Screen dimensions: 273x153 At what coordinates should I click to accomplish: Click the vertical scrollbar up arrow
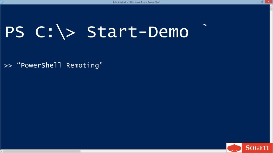(271, 6)
